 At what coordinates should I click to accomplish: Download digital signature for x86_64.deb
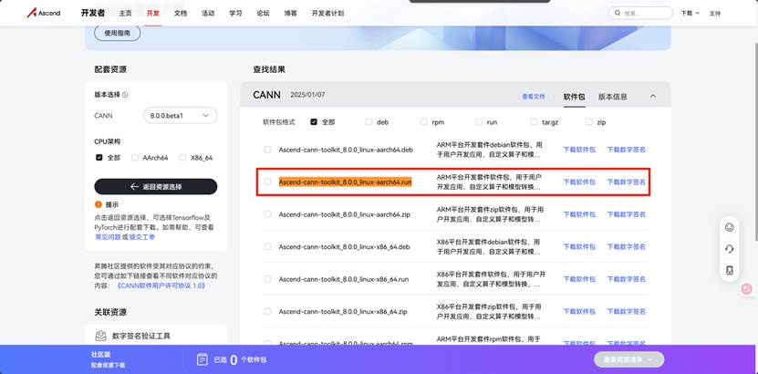626,246
